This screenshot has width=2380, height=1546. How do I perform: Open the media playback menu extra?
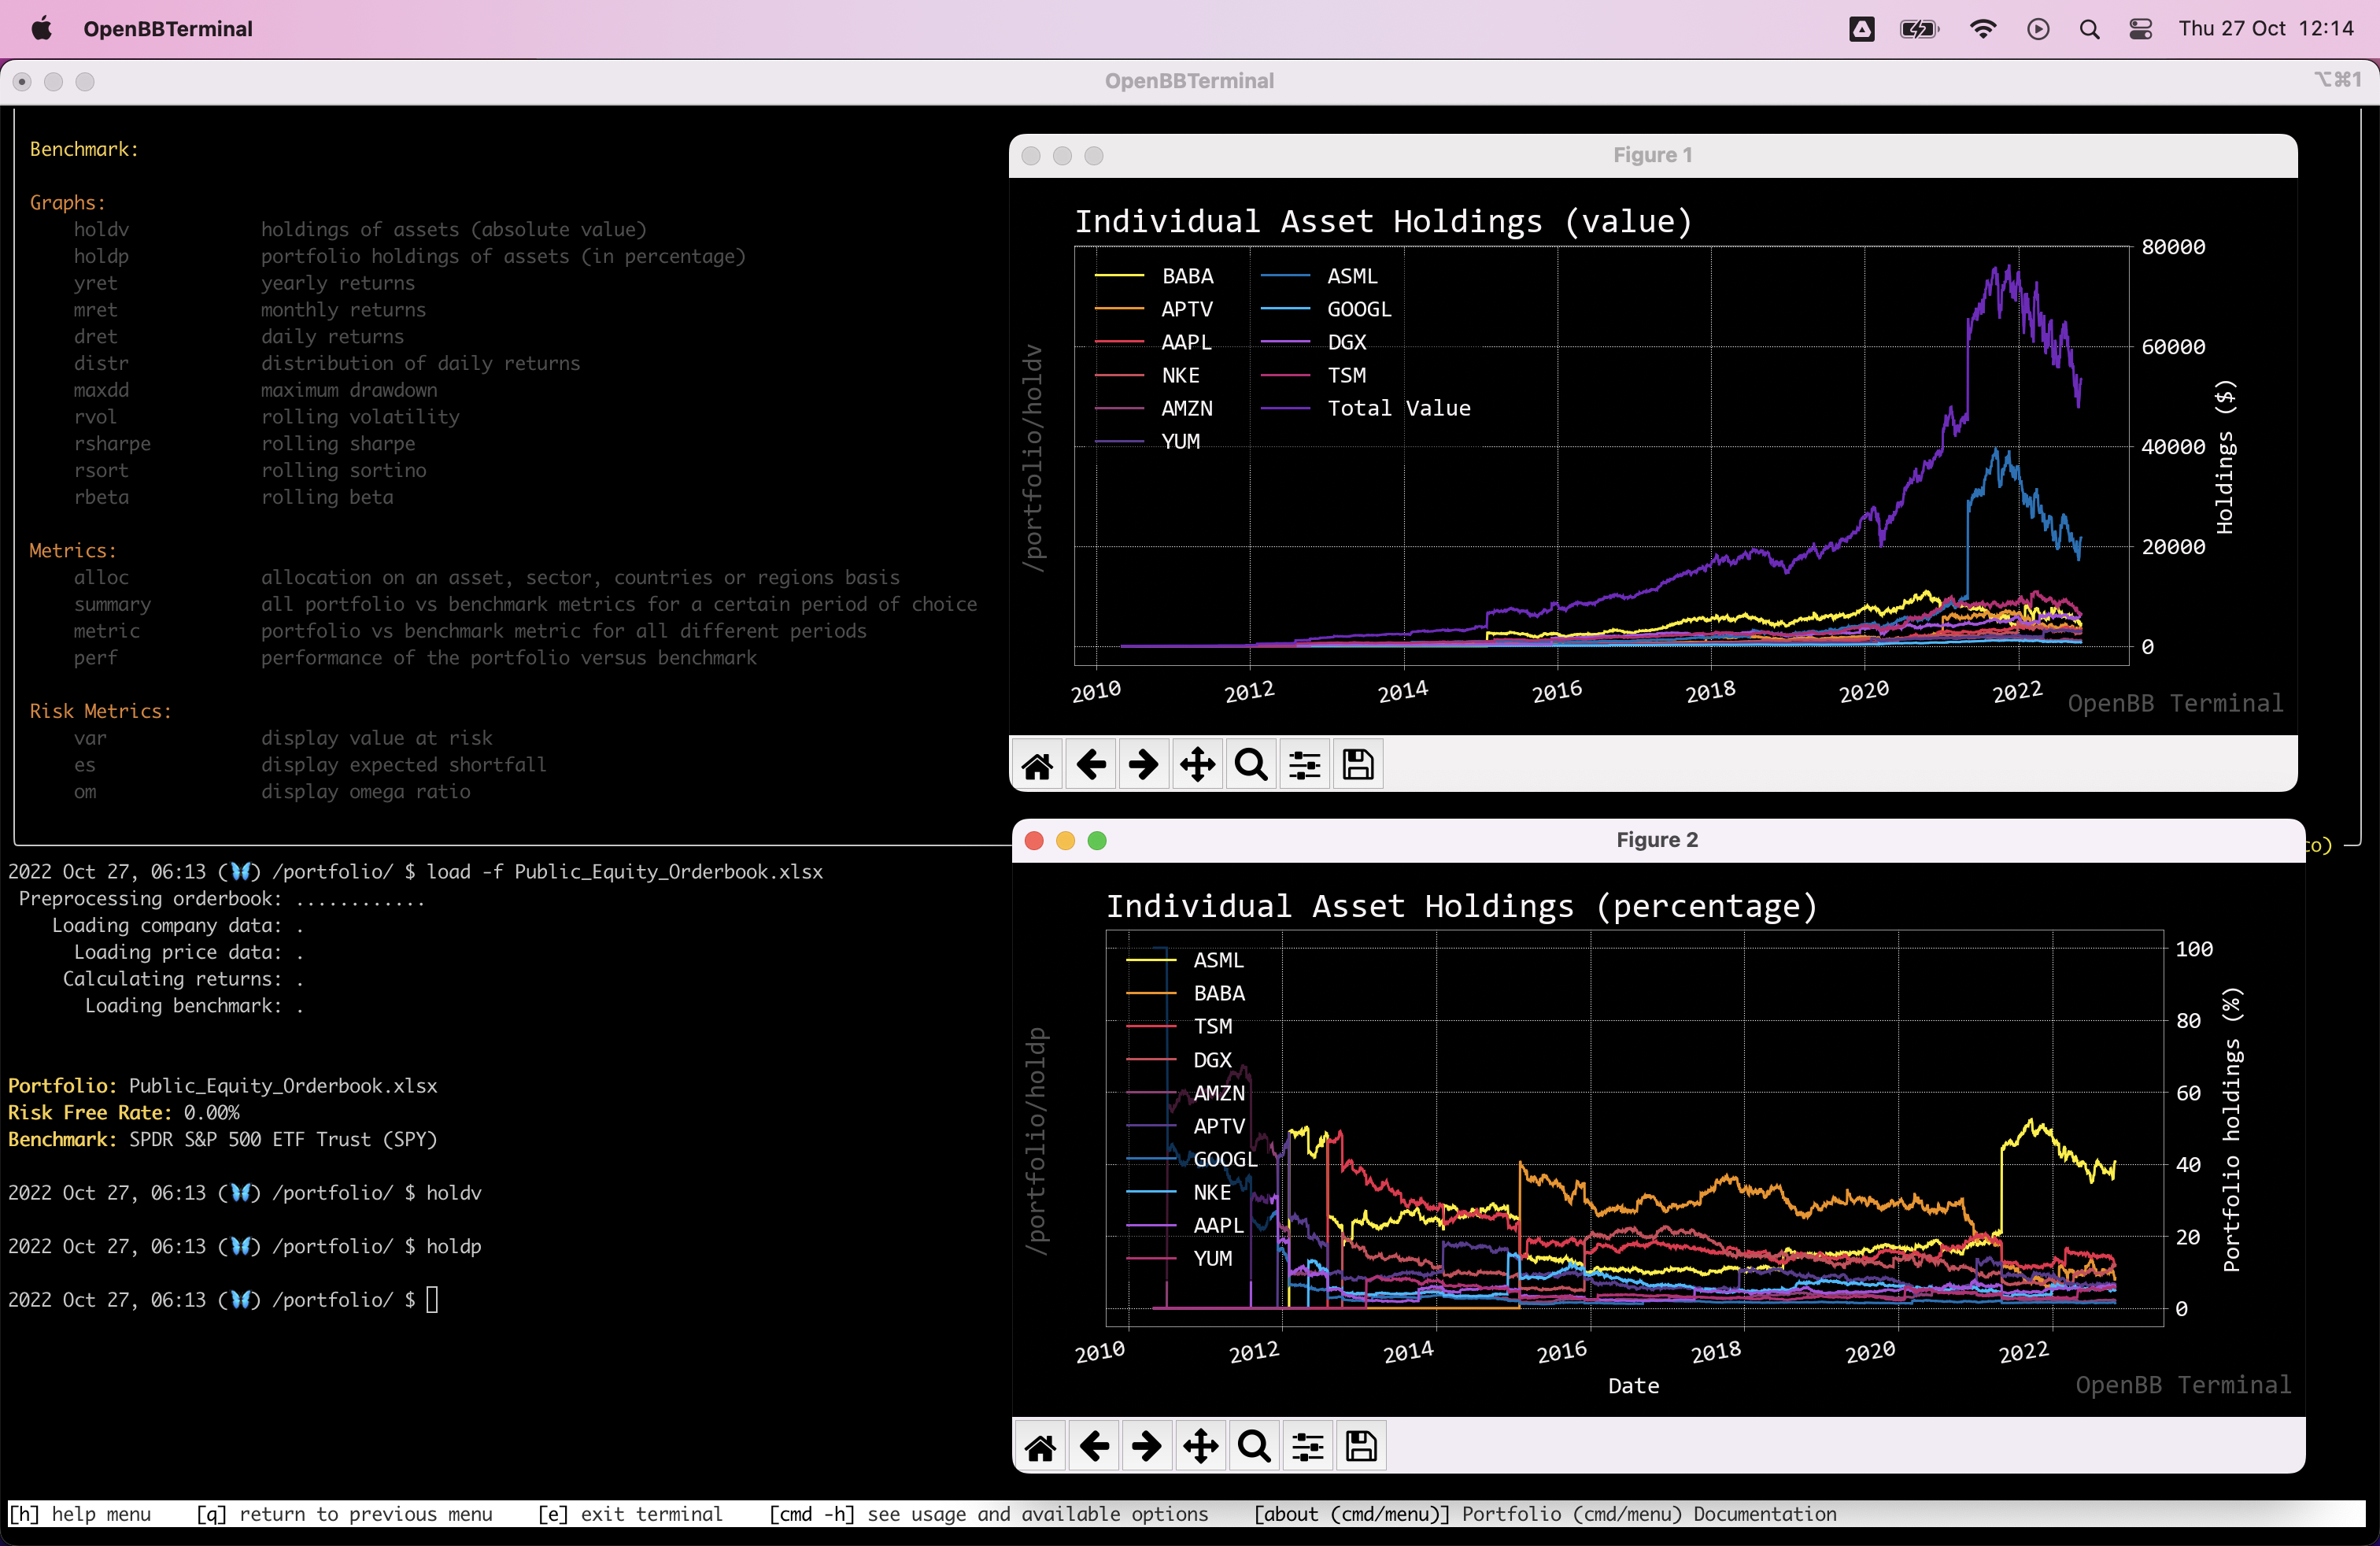(2038, 29)
